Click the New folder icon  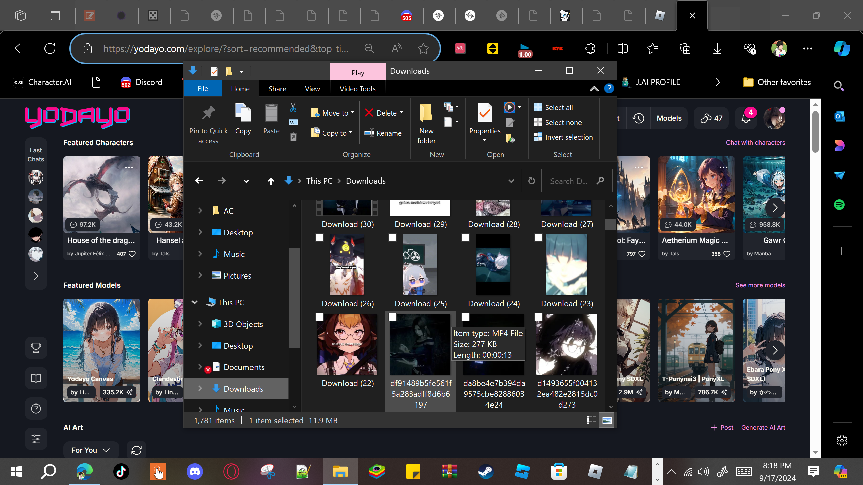pos(426,114)
